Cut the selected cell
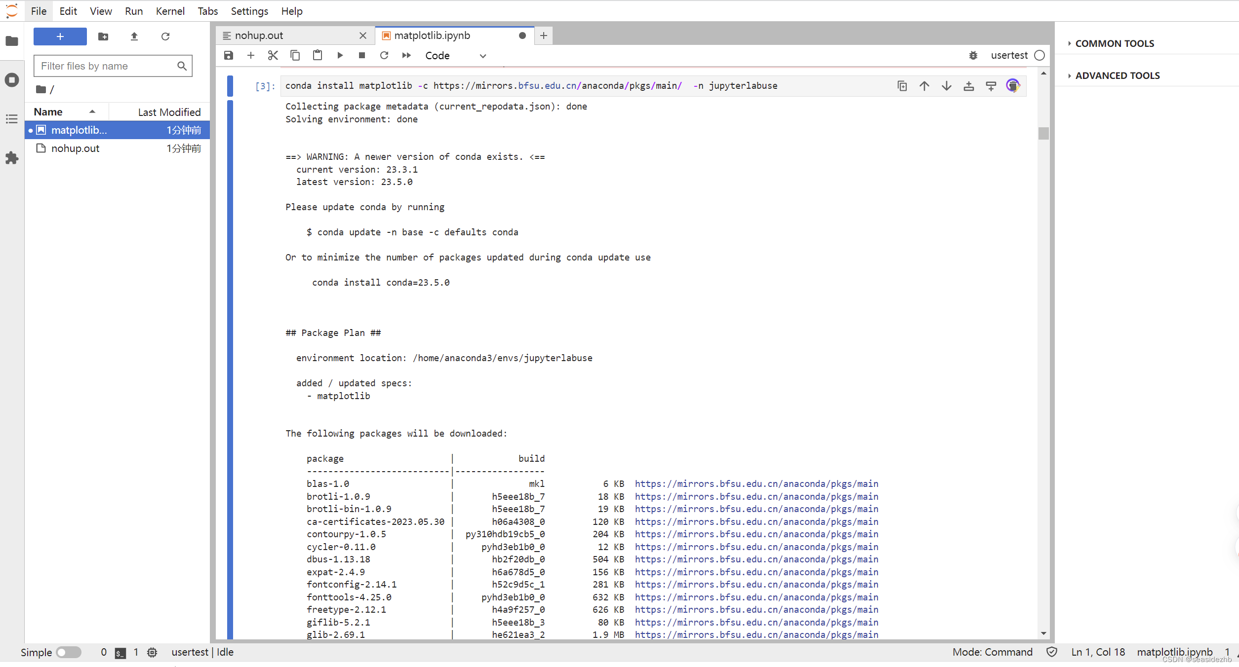The image size is (1239, 667). click(273, 55)
